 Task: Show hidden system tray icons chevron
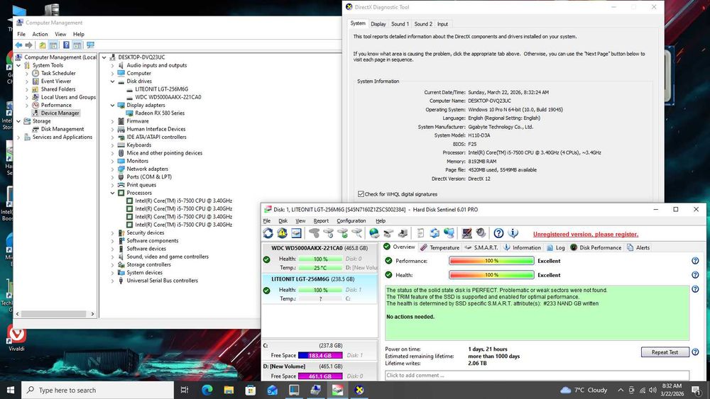[621, 390]
